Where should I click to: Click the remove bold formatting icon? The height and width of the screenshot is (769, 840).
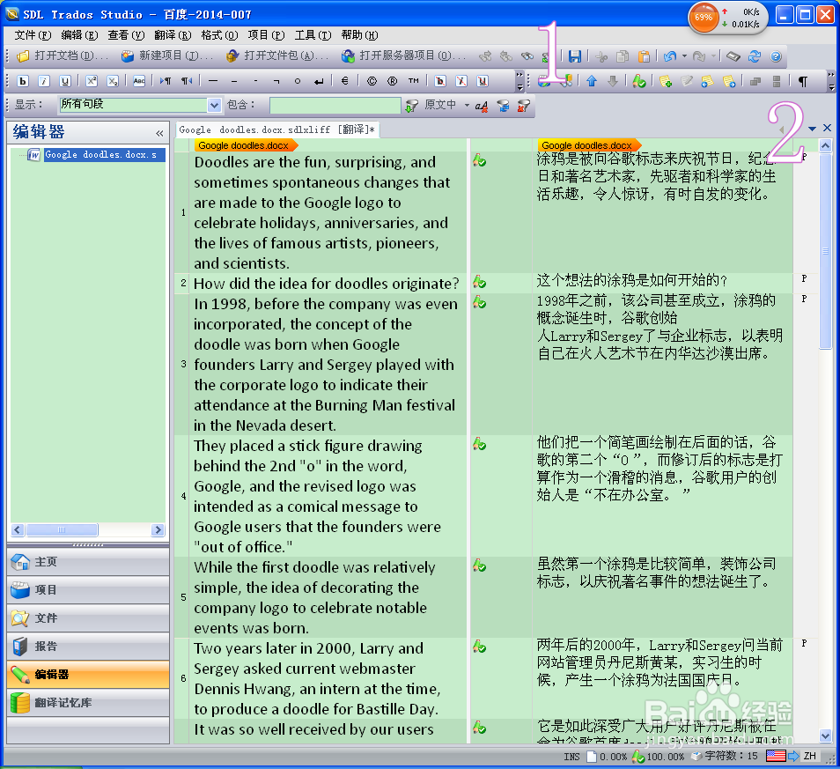pos(440,81)
